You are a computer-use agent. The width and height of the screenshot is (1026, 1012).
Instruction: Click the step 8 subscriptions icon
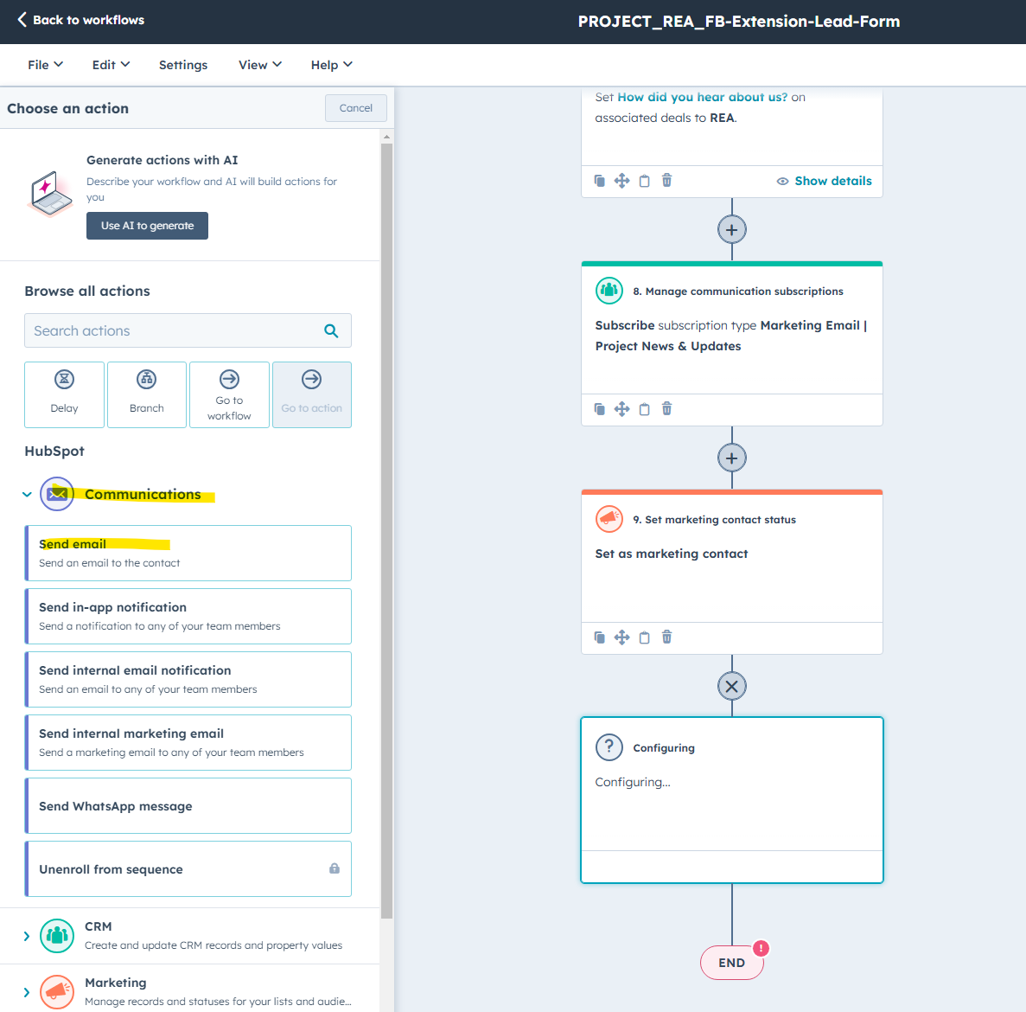point(609,291)
